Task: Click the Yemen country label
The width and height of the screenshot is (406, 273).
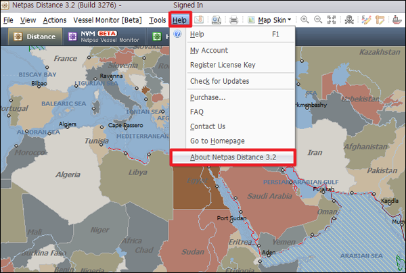Action: point(284,242)
